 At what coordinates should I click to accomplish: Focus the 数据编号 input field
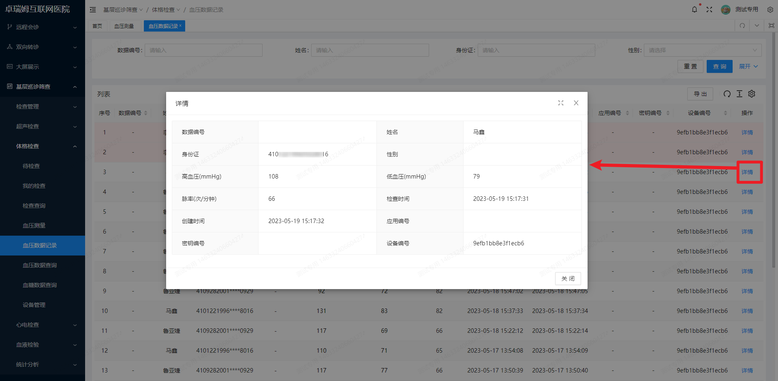click(x=203, y=50)
